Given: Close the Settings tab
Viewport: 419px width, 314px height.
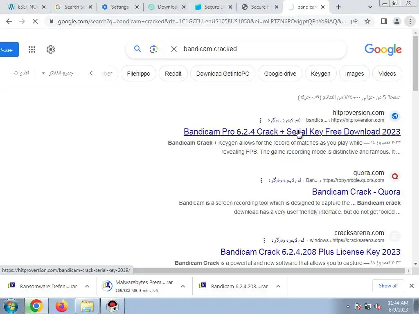Looking at the screenshot, I should pos(137,7).
